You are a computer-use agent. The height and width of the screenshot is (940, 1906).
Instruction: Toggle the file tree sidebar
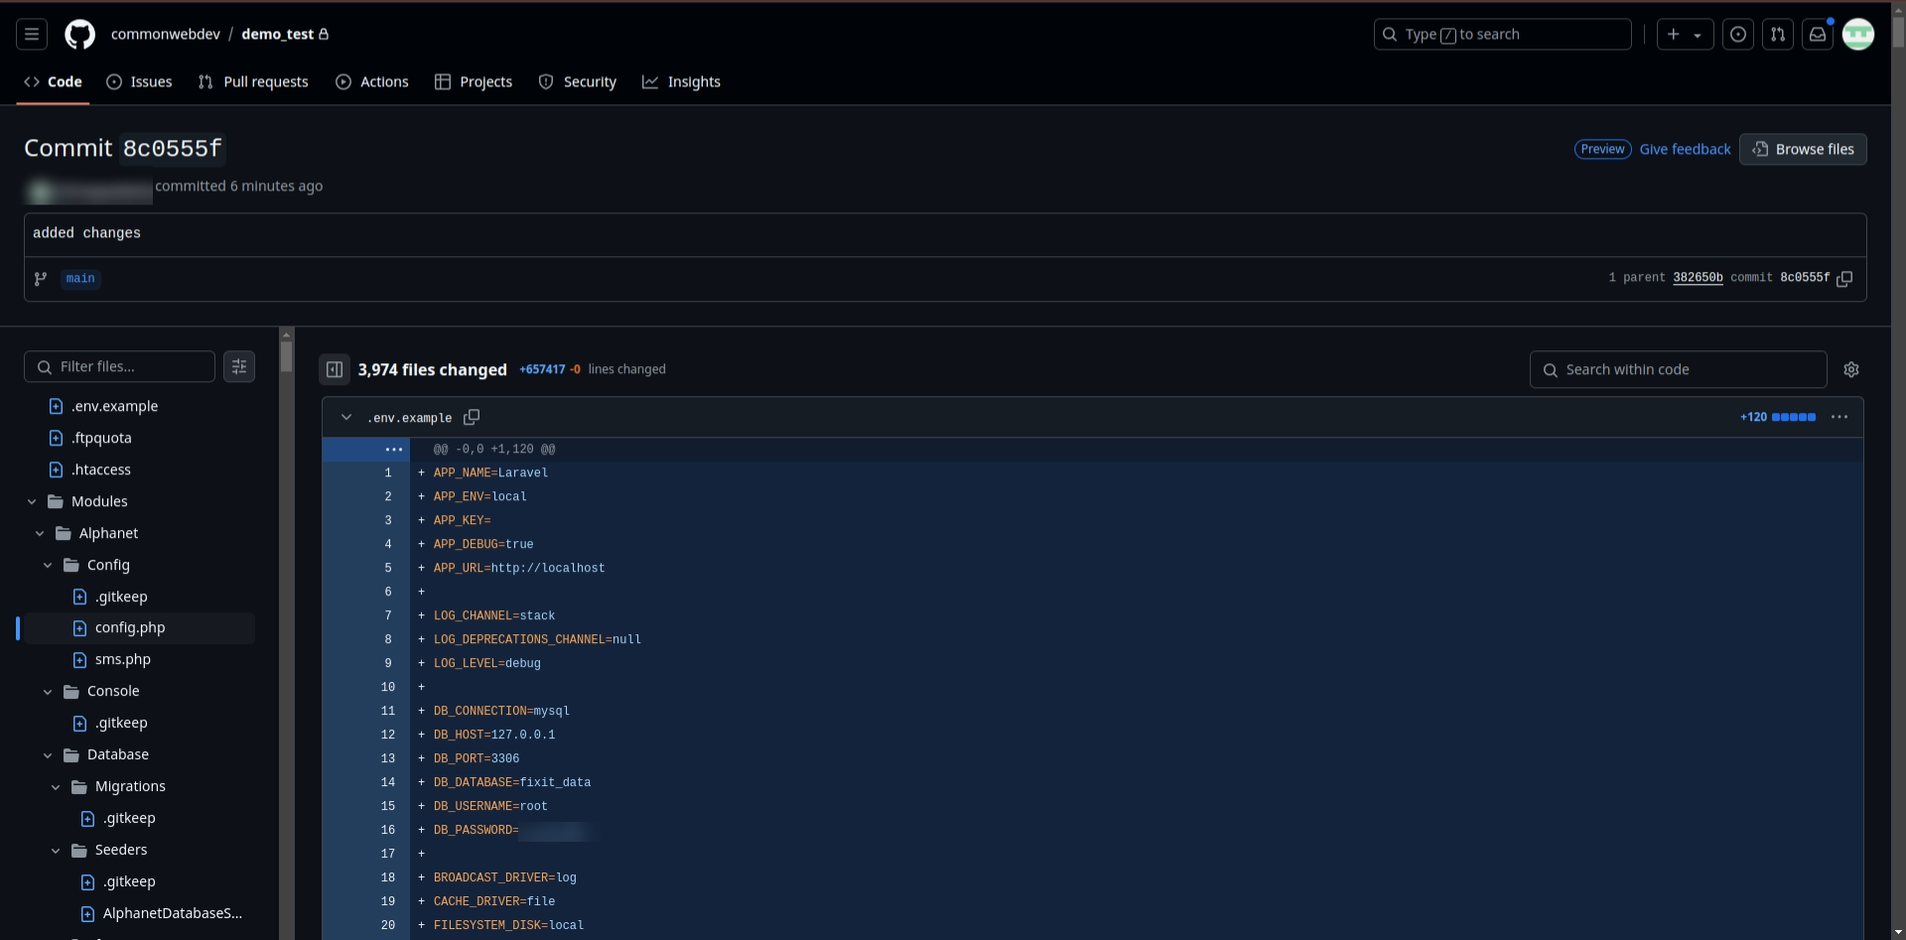tap(335, 369)
